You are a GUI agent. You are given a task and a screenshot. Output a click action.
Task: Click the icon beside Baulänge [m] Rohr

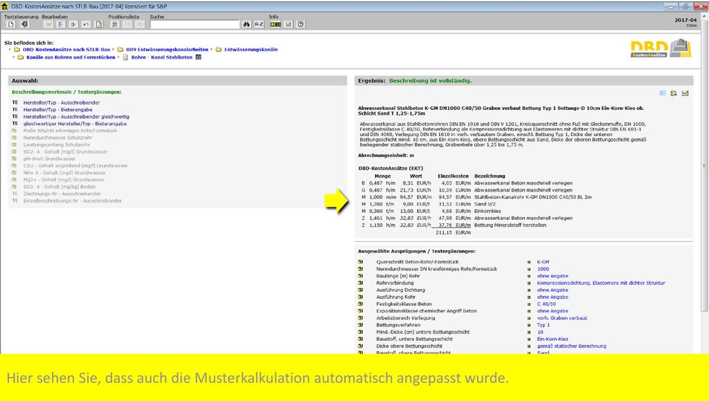coord(360,276)
